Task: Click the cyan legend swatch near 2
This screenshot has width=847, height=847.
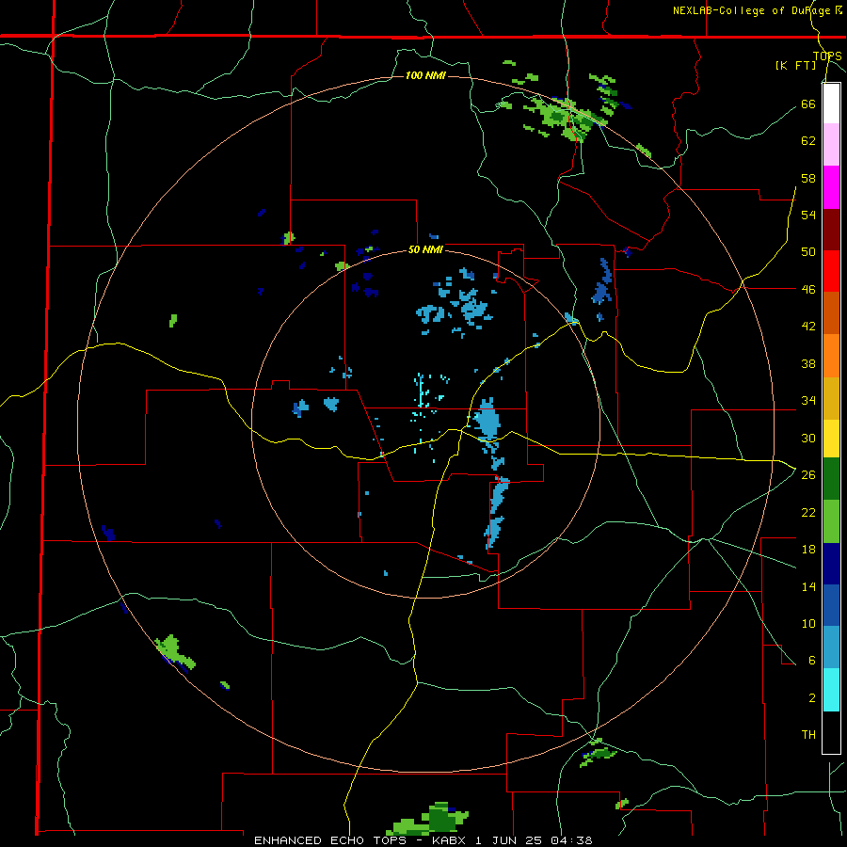Action: point(831,690)
